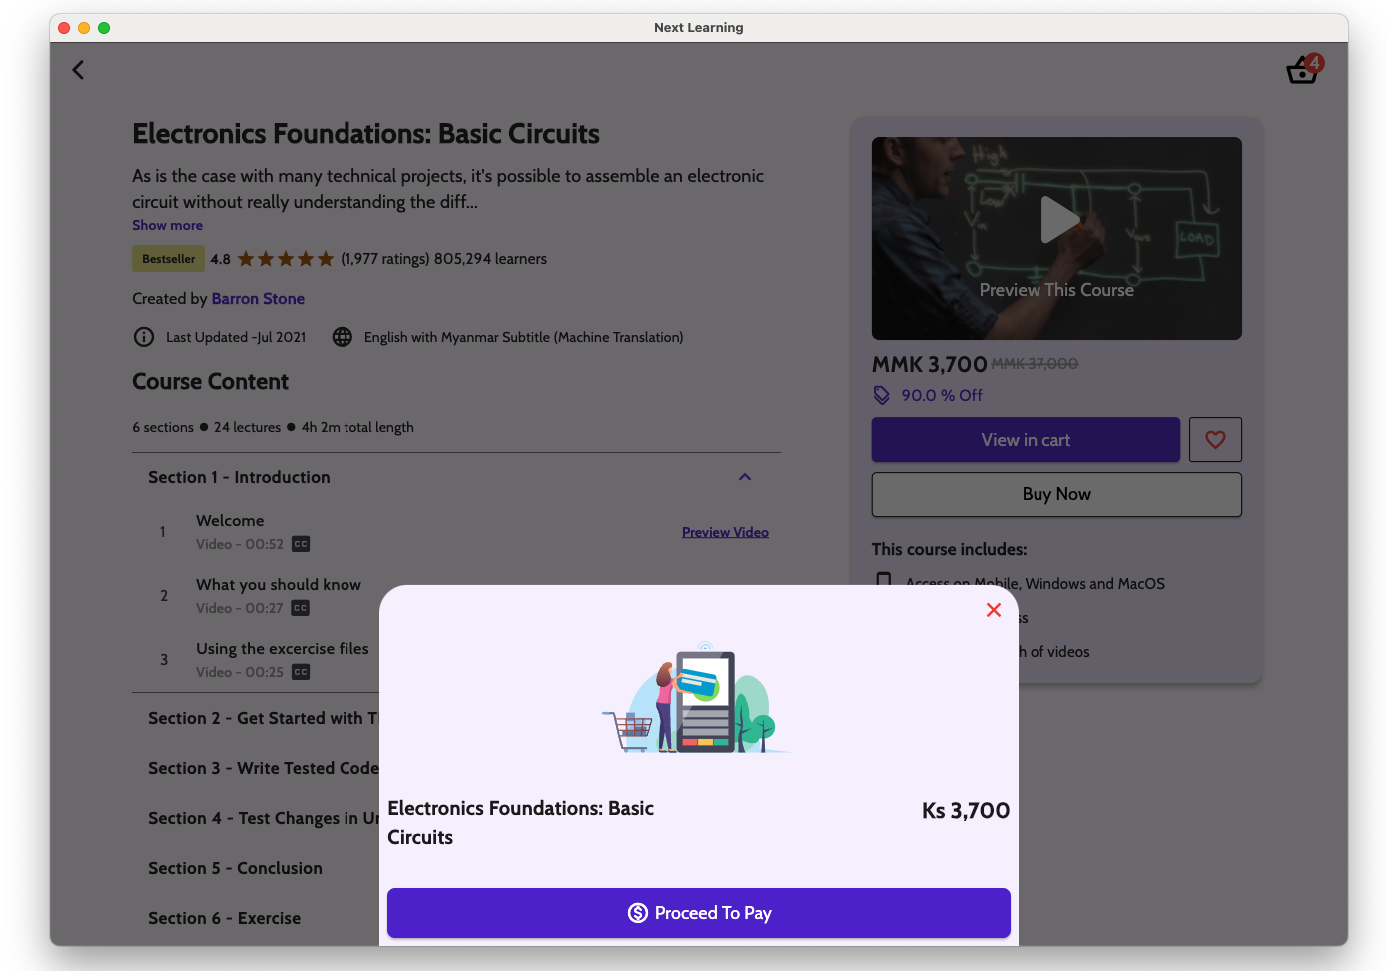Expand Section 6 - Exercise

224,918
